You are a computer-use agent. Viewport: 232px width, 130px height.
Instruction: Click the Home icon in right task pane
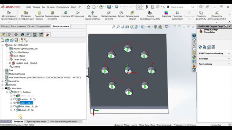point(194,40)
